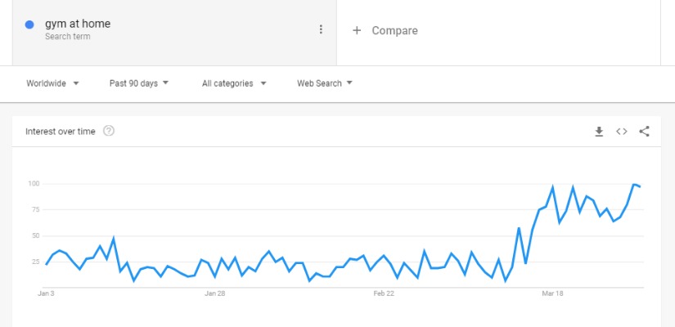The height and width of the screenshot is (327, 675).
Task: Open the Web Search type dropdown
Action: [325, 83]
